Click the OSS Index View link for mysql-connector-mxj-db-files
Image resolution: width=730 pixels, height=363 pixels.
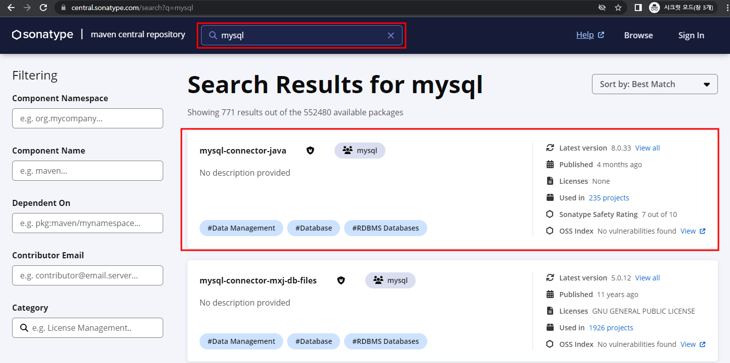688,344
